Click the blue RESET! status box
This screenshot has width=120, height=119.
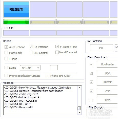point(16,10)
